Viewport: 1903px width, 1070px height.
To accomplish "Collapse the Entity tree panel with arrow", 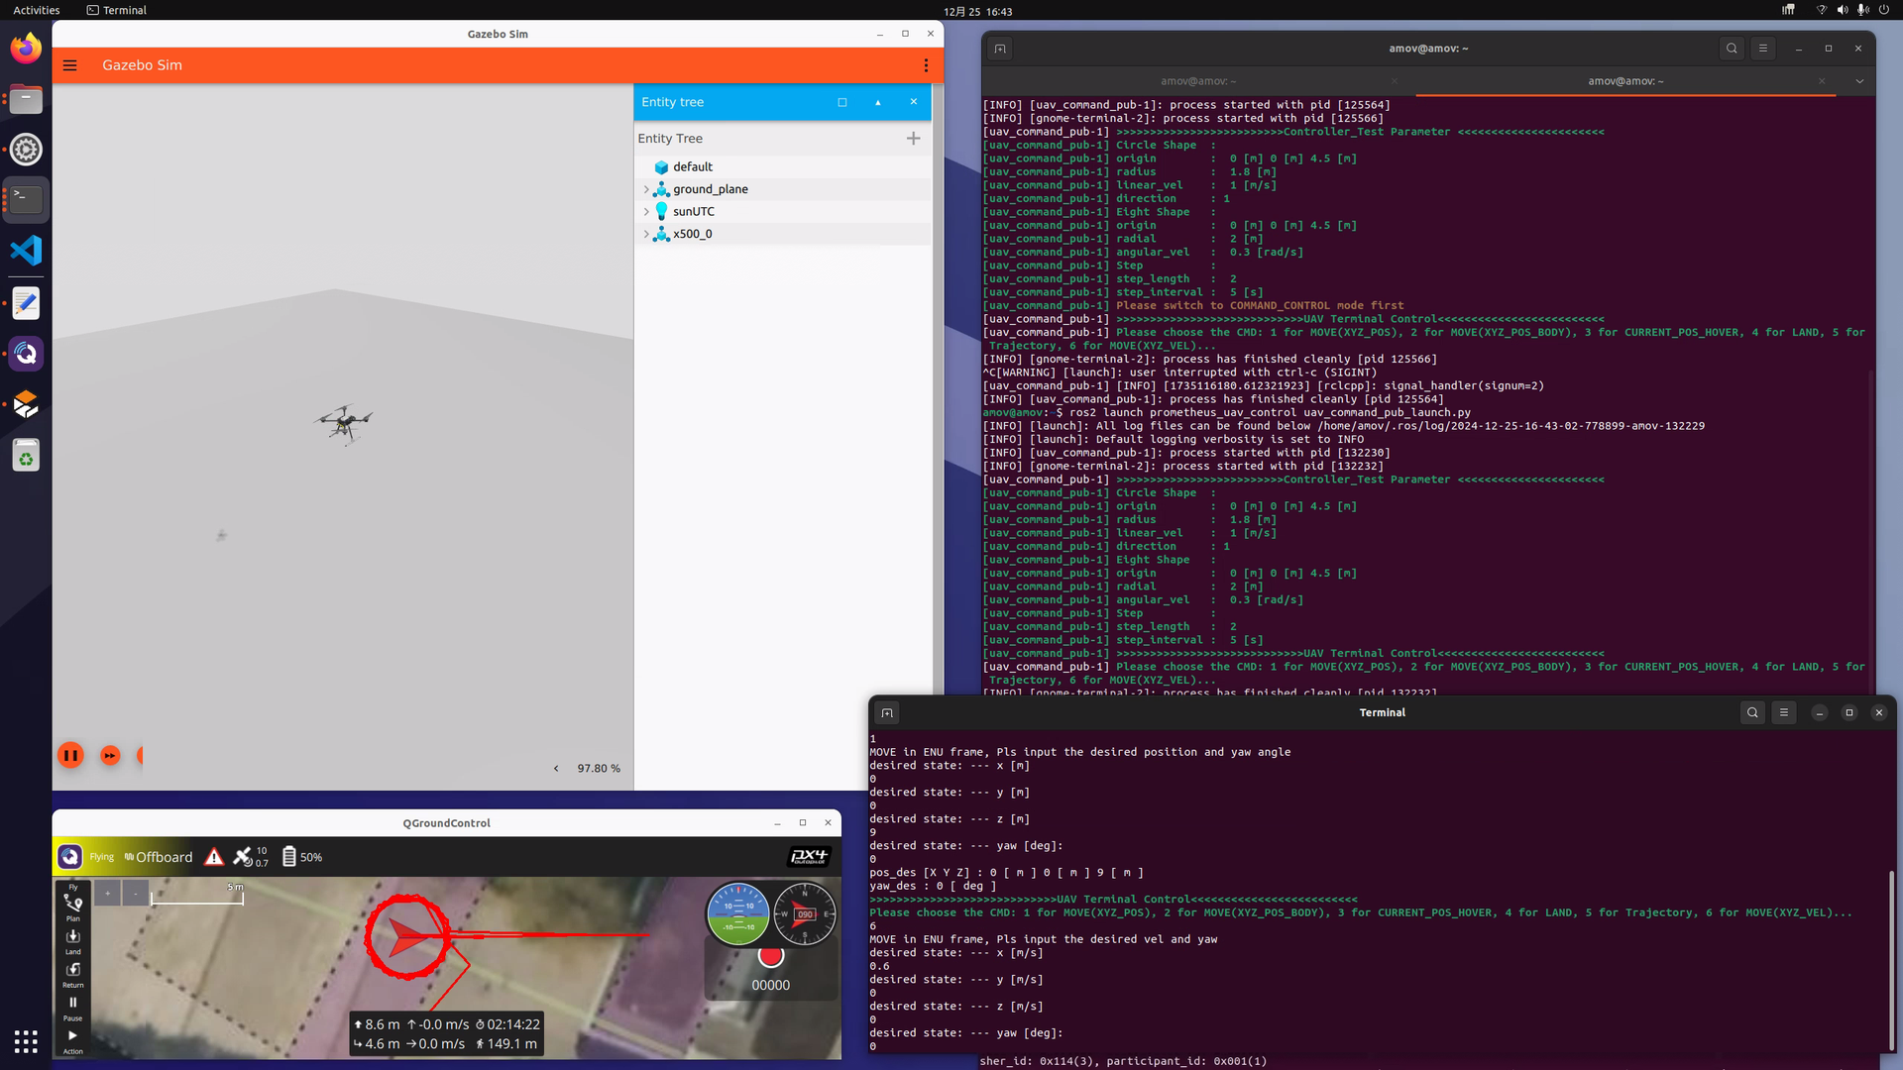I will point(878,102).
